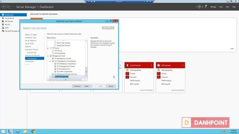Click the horizontal scrollbar right arrow

pyautogui.click(x=84, y=80)
